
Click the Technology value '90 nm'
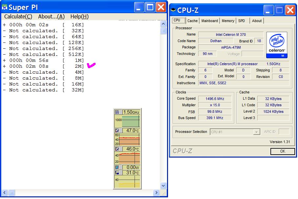(x=207, y=54)
